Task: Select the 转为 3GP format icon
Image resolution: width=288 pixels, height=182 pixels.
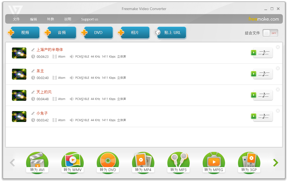Action: [x=249, y=162]
